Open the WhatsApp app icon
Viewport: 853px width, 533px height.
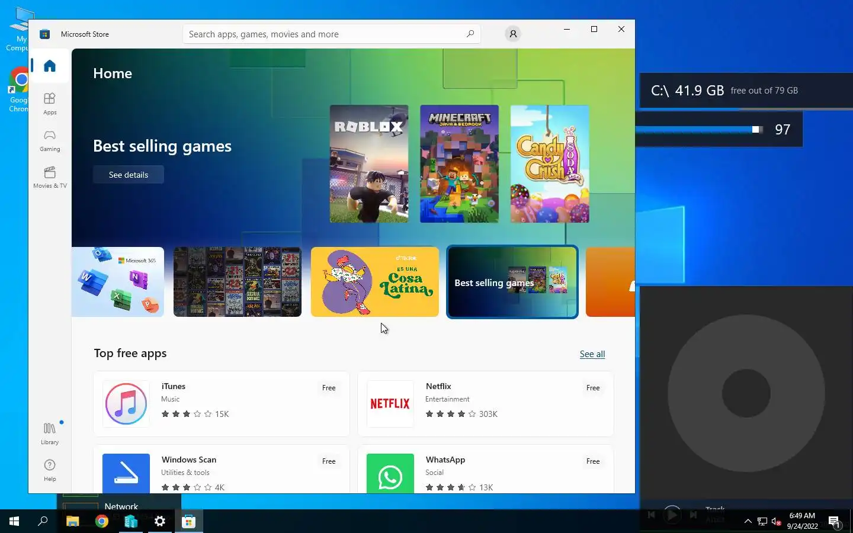click(x=390, y=473)
